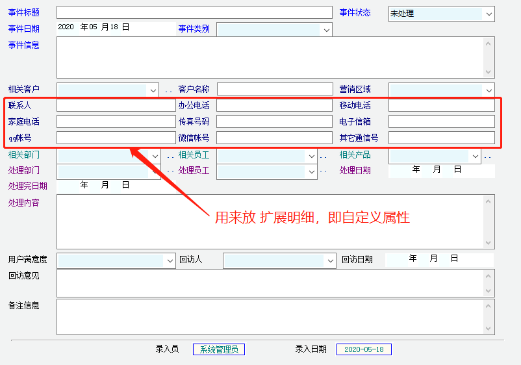521x365 pixels.
Task: Click the 联系人 input field
Action: point(116,105)
